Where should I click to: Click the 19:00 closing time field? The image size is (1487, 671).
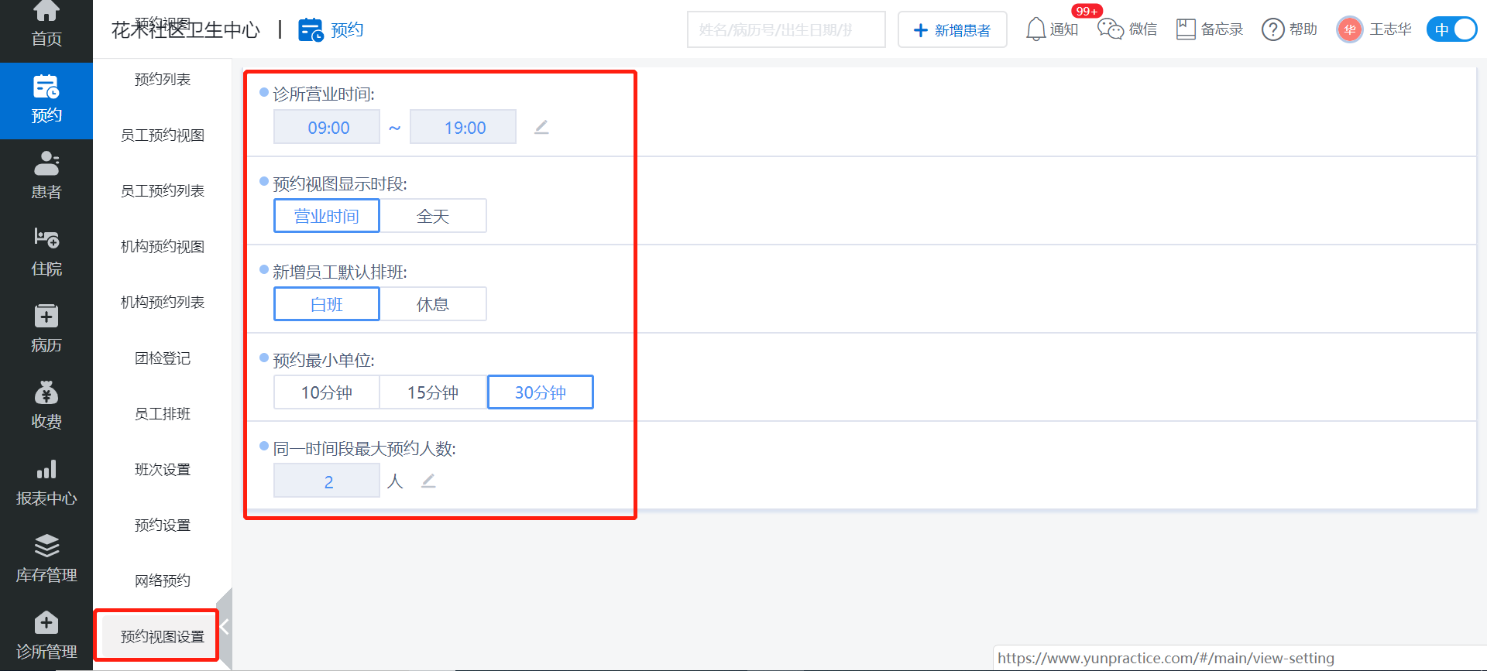pyautogui.click(x=463, y=127)
